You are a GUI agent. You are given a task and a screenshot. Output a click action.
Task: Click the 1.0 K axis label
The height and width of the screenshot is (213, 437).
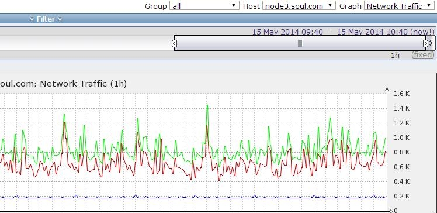pyautogui.click(x=401, y=138)
